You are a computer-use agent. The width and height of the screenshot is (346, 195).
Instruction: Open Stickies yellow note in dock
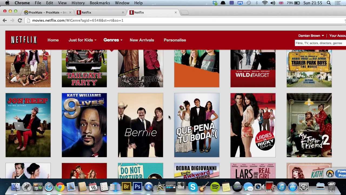[x=226, y=187]
